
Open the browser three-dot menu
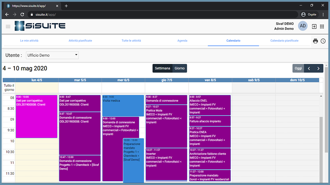click(323, 15)
